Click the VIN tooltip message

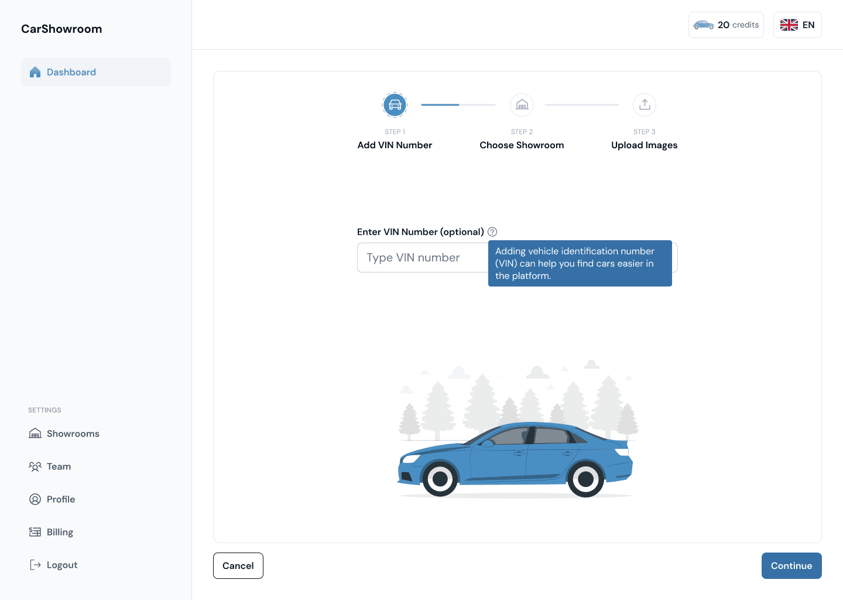click(x=580, y=264)
